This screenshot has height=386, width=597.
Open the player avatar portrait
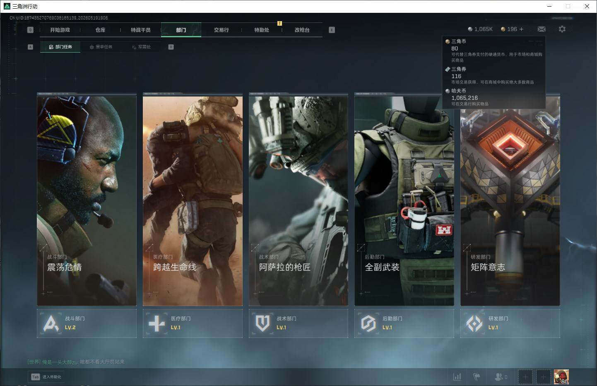561,377
